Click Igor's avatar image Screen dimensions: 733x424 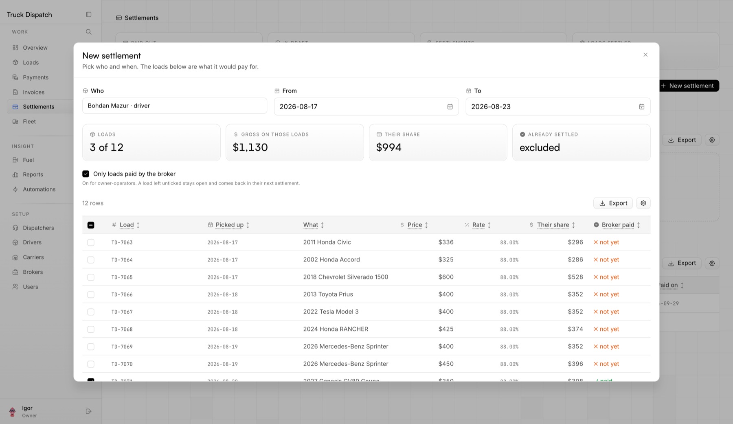coord(13,412)
